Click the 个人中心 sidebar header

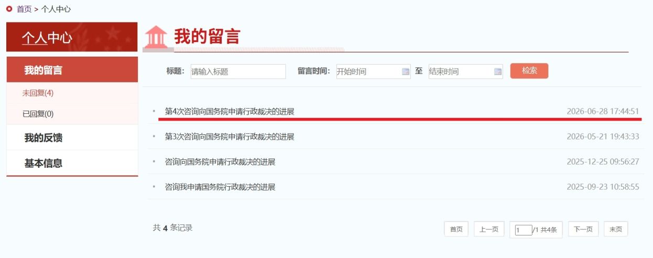72,37
